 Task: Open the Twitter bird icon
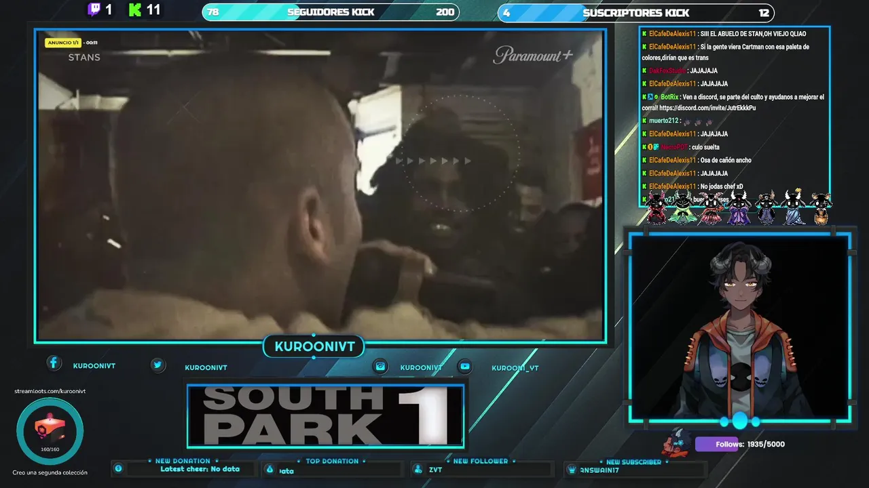pyautogui.click(x=158, y=365)
